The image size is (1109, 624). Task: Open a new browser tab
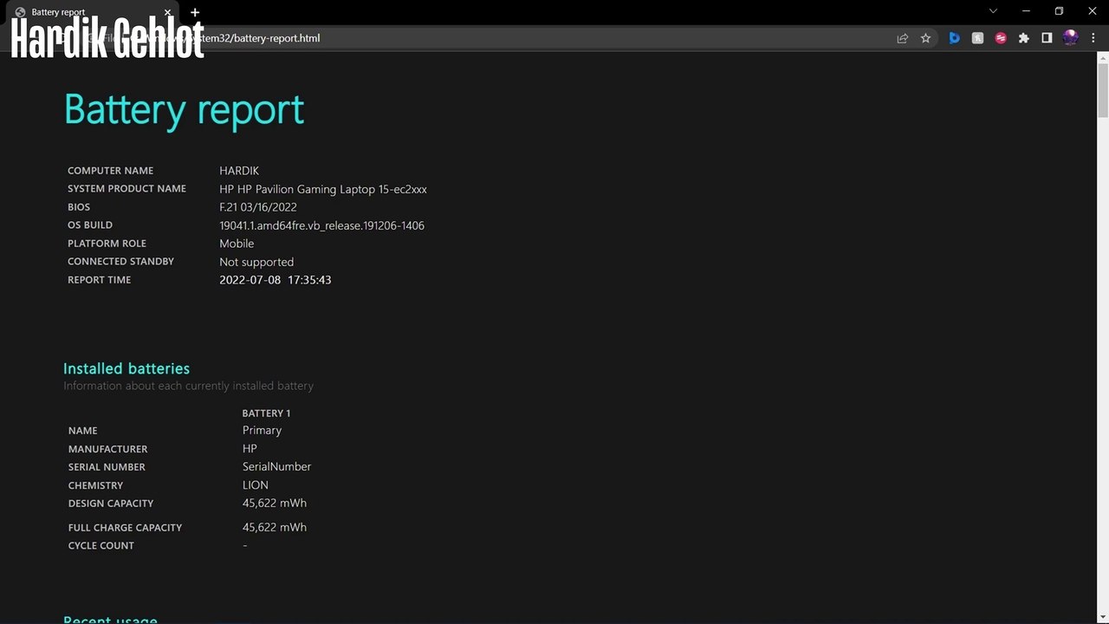point(195,12)
